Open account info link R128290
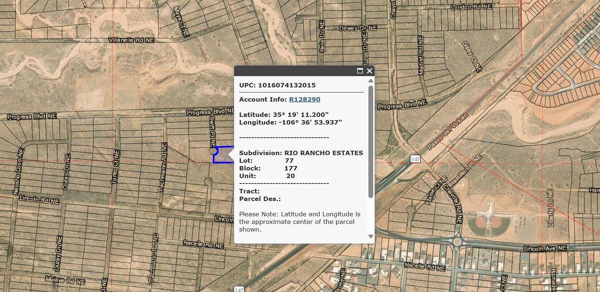The height and width of the screenshot is (292, 600). pyautogui.click(x=305, y=99)
